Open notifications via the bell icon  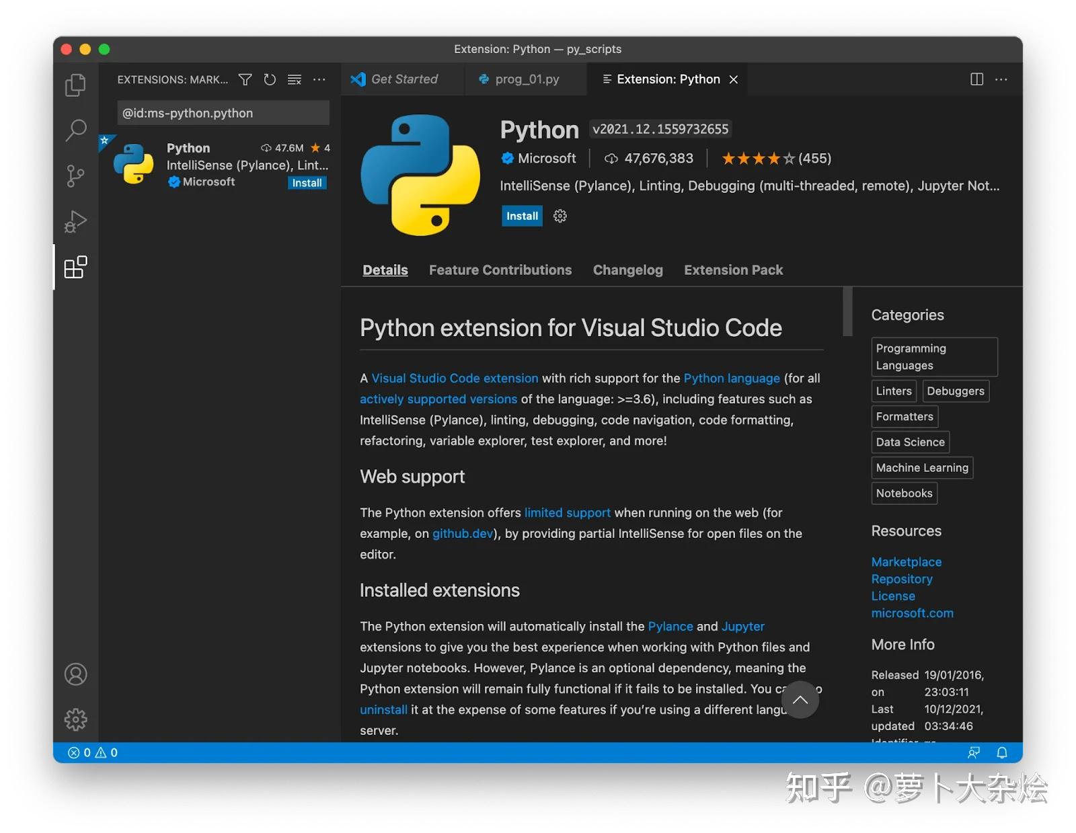(1002, 752)
